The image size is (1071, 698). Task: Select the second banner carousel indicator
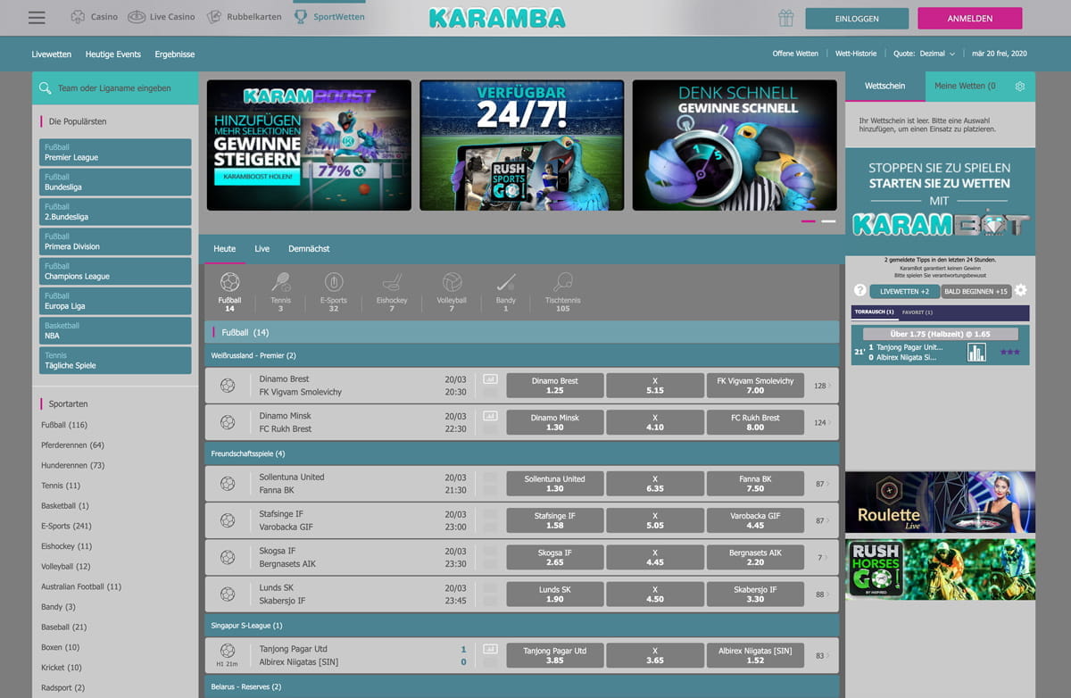[x=828, y=220]
